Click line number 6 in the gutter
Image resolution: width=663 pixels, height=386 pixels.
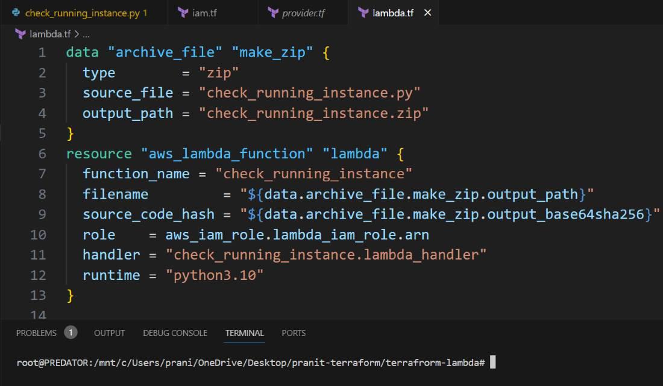(x=42, y=154)
